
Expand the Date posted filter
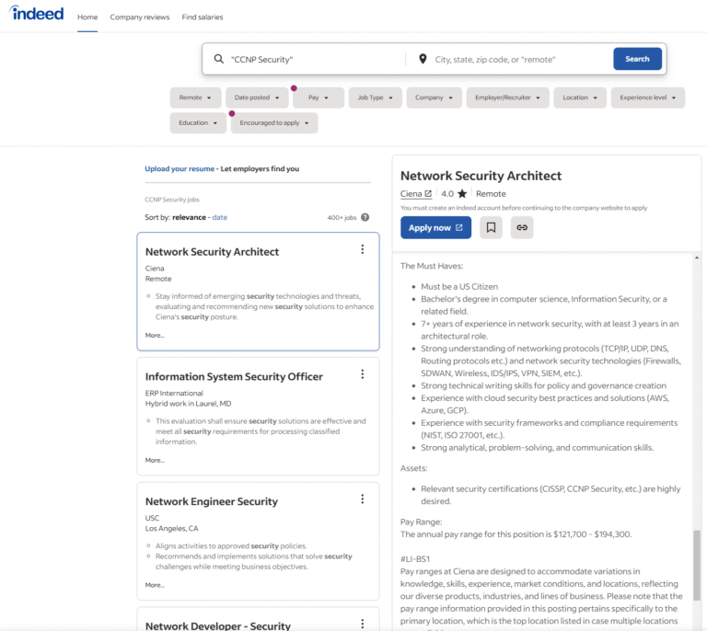tap(257, 98)
